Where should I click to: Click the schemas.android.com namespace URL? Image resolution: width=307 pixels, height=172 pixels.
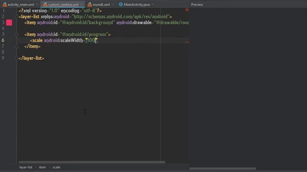(x=120, y=17)
